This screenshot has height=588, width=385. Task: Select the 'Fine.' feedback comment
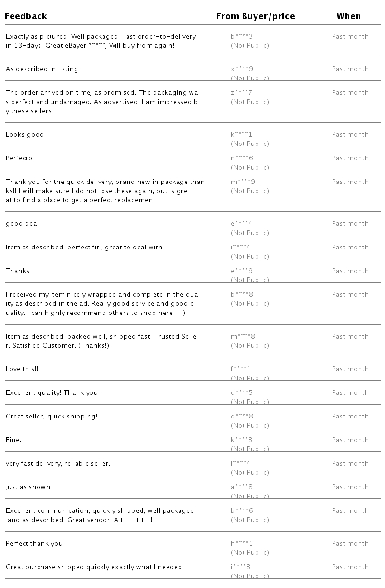[x=13, y=440]
